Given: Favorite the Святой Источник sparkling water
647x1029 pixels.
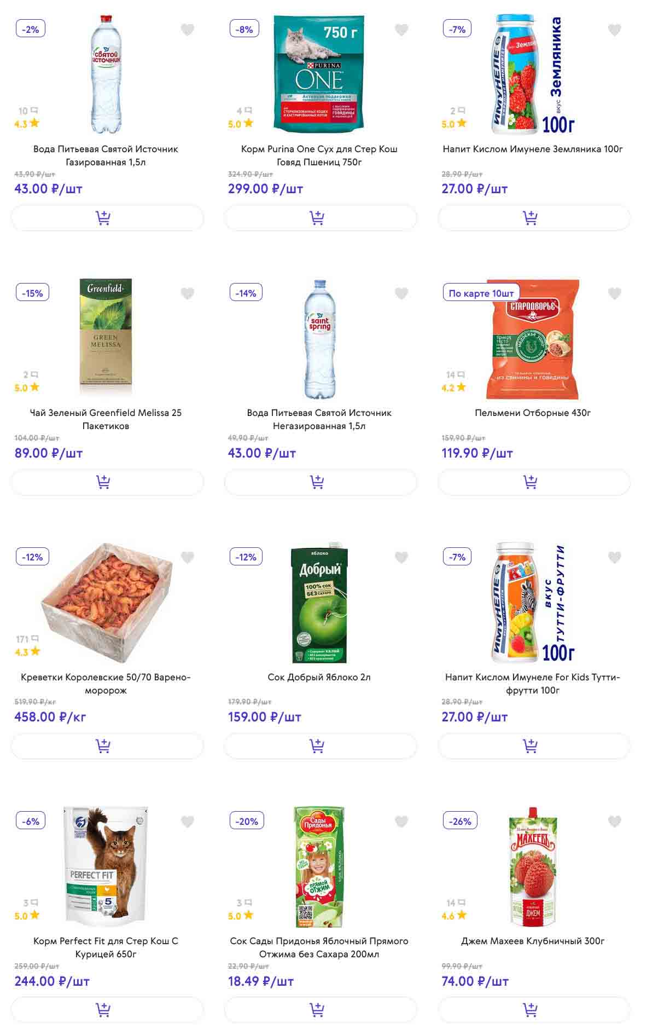Looking at the screenshot, I should tap(188, 30).
